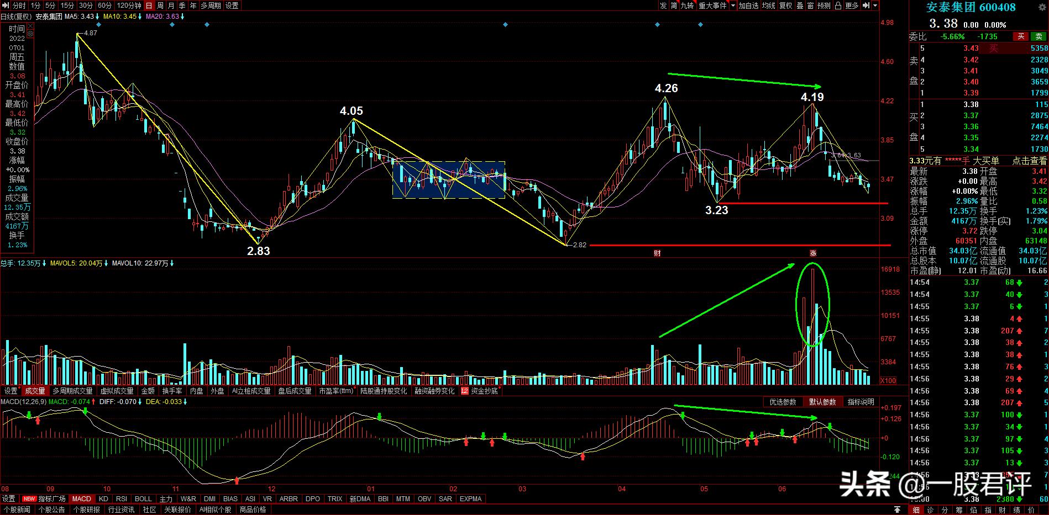Open period 设置 in top toolbar
Viewport: 1049px width, 515px height.
pyautogui.click(x=232, y=6)
